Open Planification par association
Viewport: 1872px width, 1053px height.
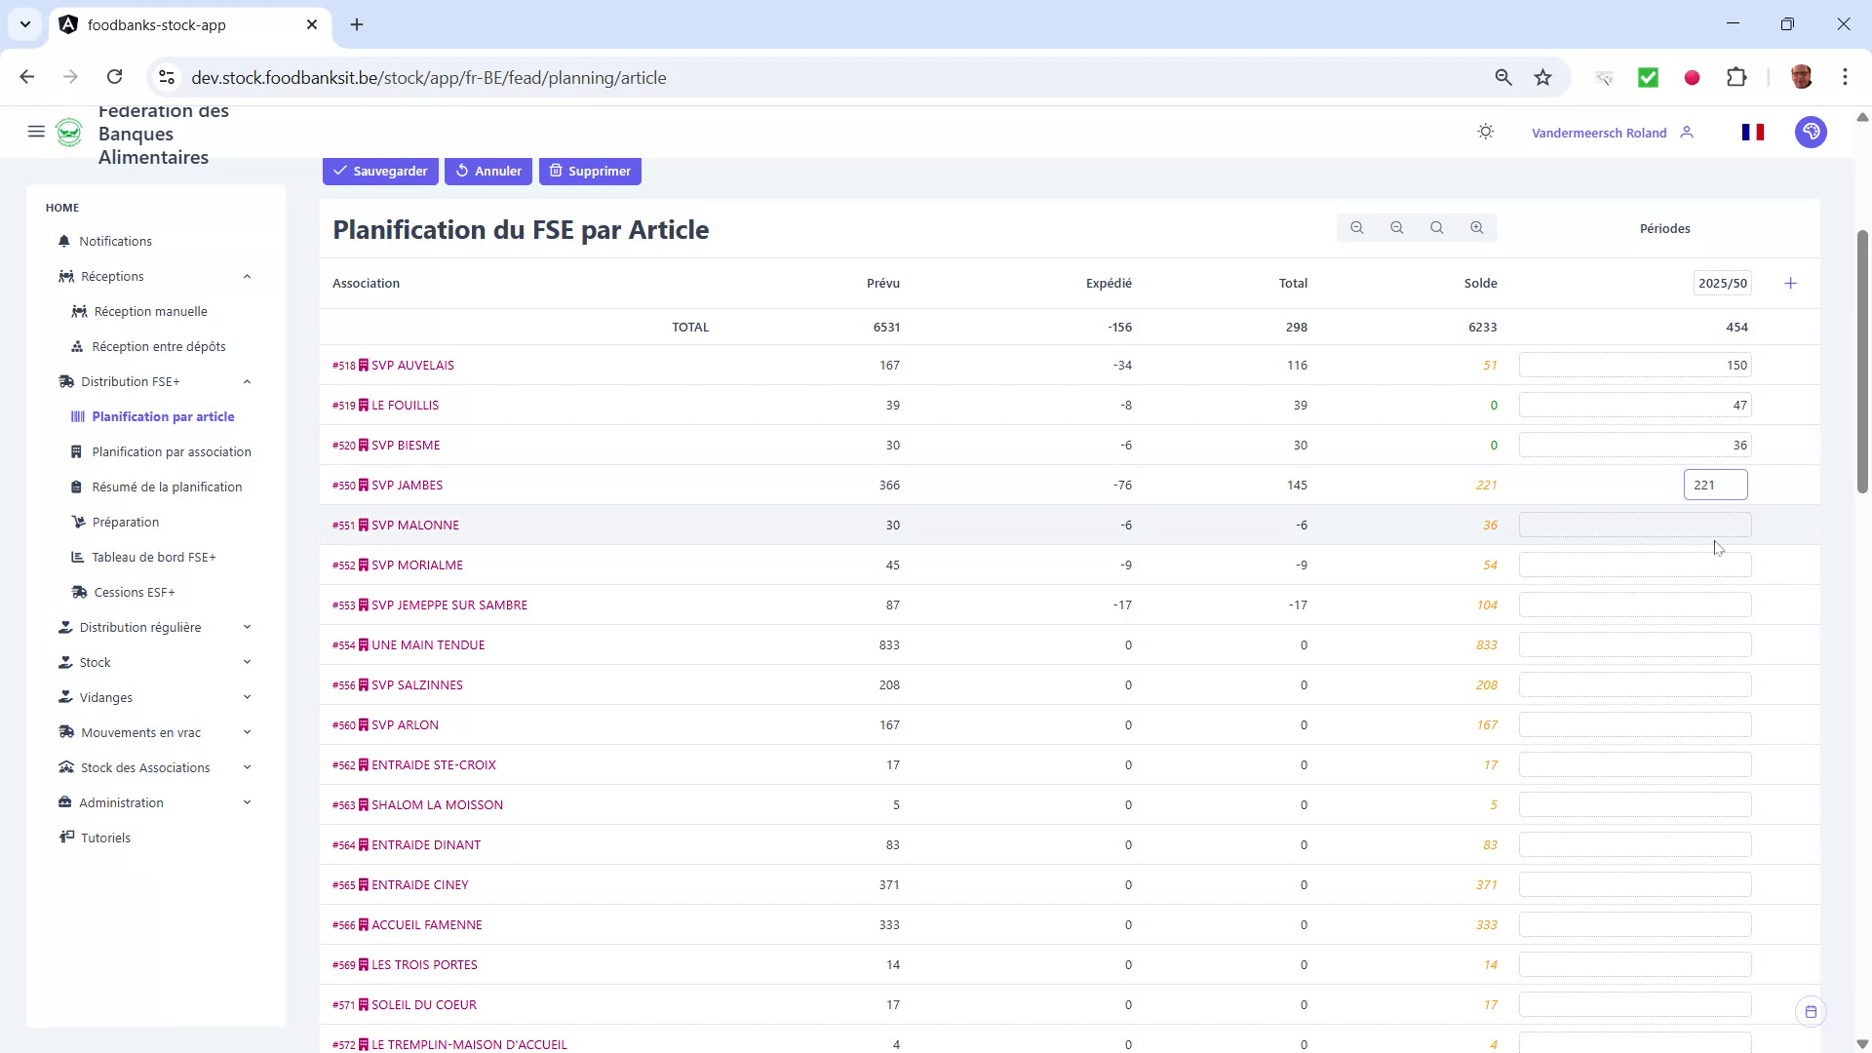172,451
